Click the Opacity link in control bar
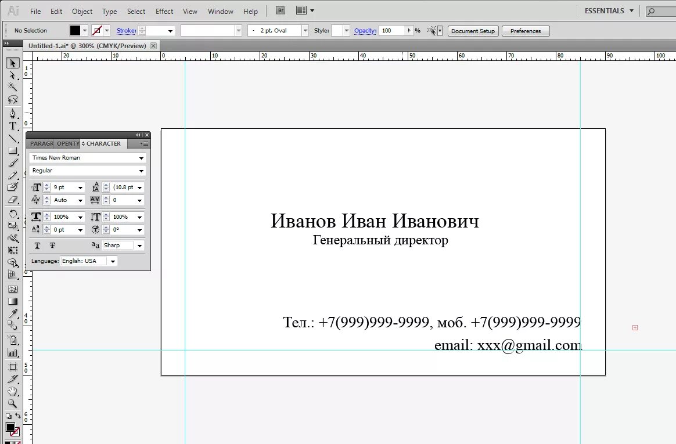Viewport: 676px width, 444px height. pos(365,31)
